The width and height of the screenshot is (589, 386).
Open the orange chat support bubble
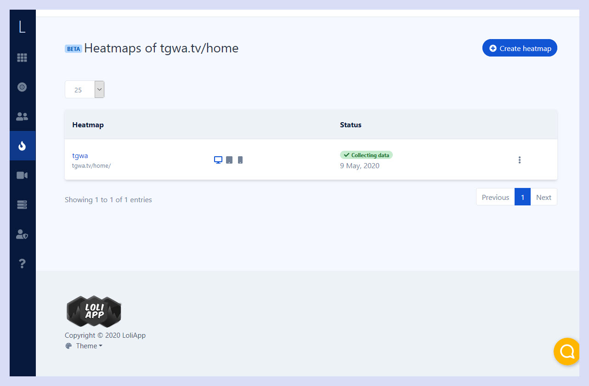(567, 352)
